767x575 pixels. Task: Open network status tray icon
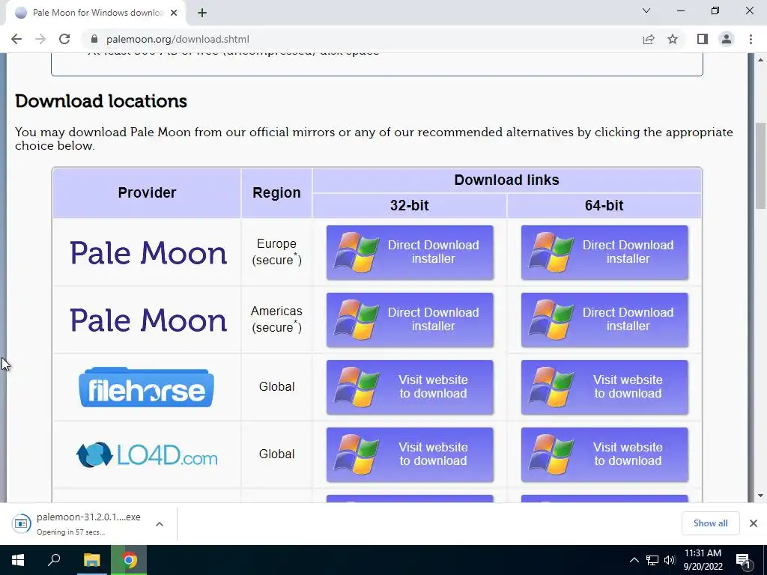tap(652, 560)
